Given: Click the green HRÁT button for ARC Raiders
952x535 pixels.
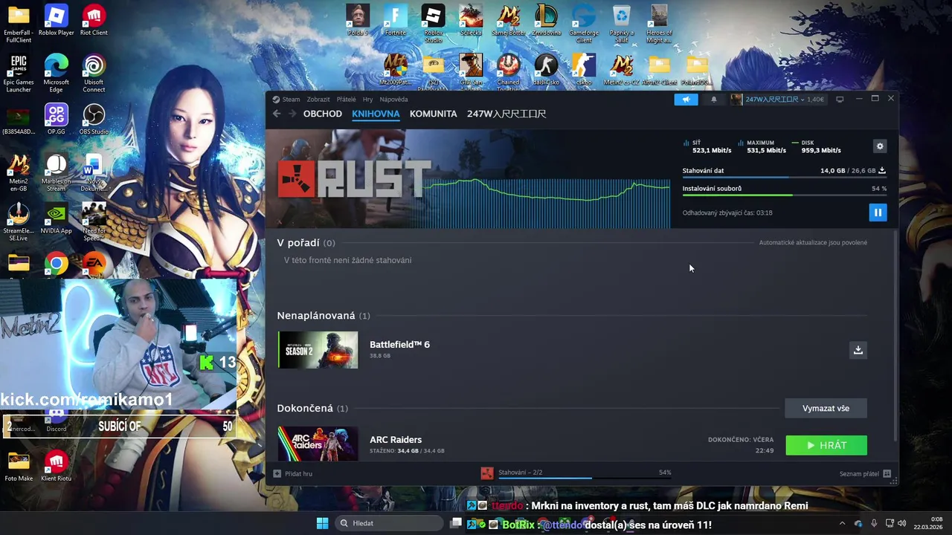Looking at the screenshot, I should [826, 445].
